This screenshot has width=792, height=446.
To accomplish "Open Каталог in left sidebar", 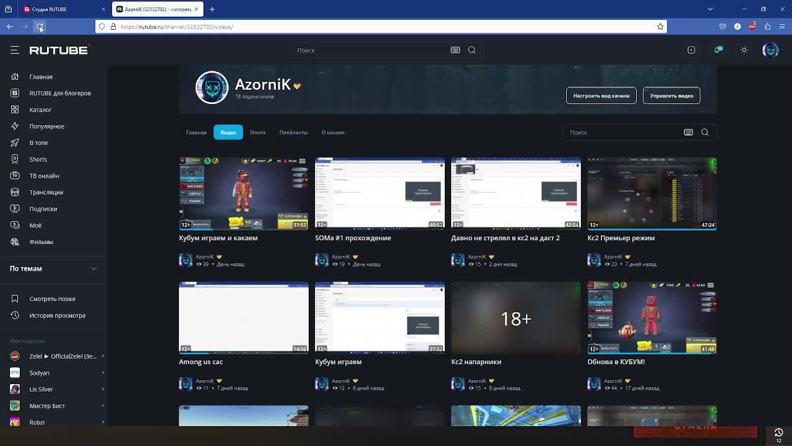I will (x=40, y=110).
